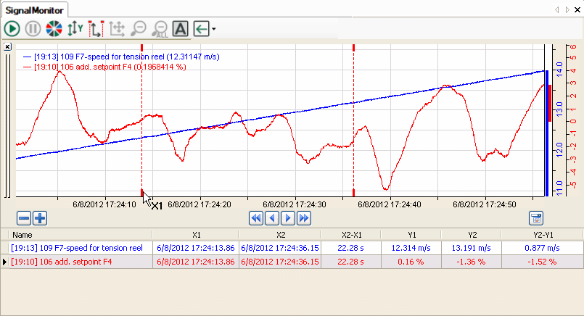Click red row's 22.28 s value
Image resolution: width=584 pixels, height=316 pixels.
351,262
